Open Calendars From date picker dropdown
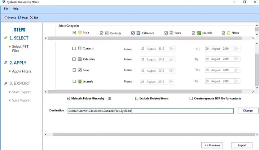This screenshot has width=259, height=150. [x=171, y=59]
